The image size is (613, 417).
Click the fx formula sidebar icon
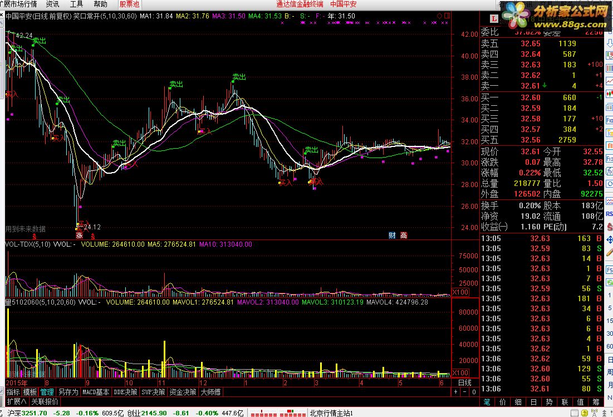pyautogui.click(x=609, y=171)
